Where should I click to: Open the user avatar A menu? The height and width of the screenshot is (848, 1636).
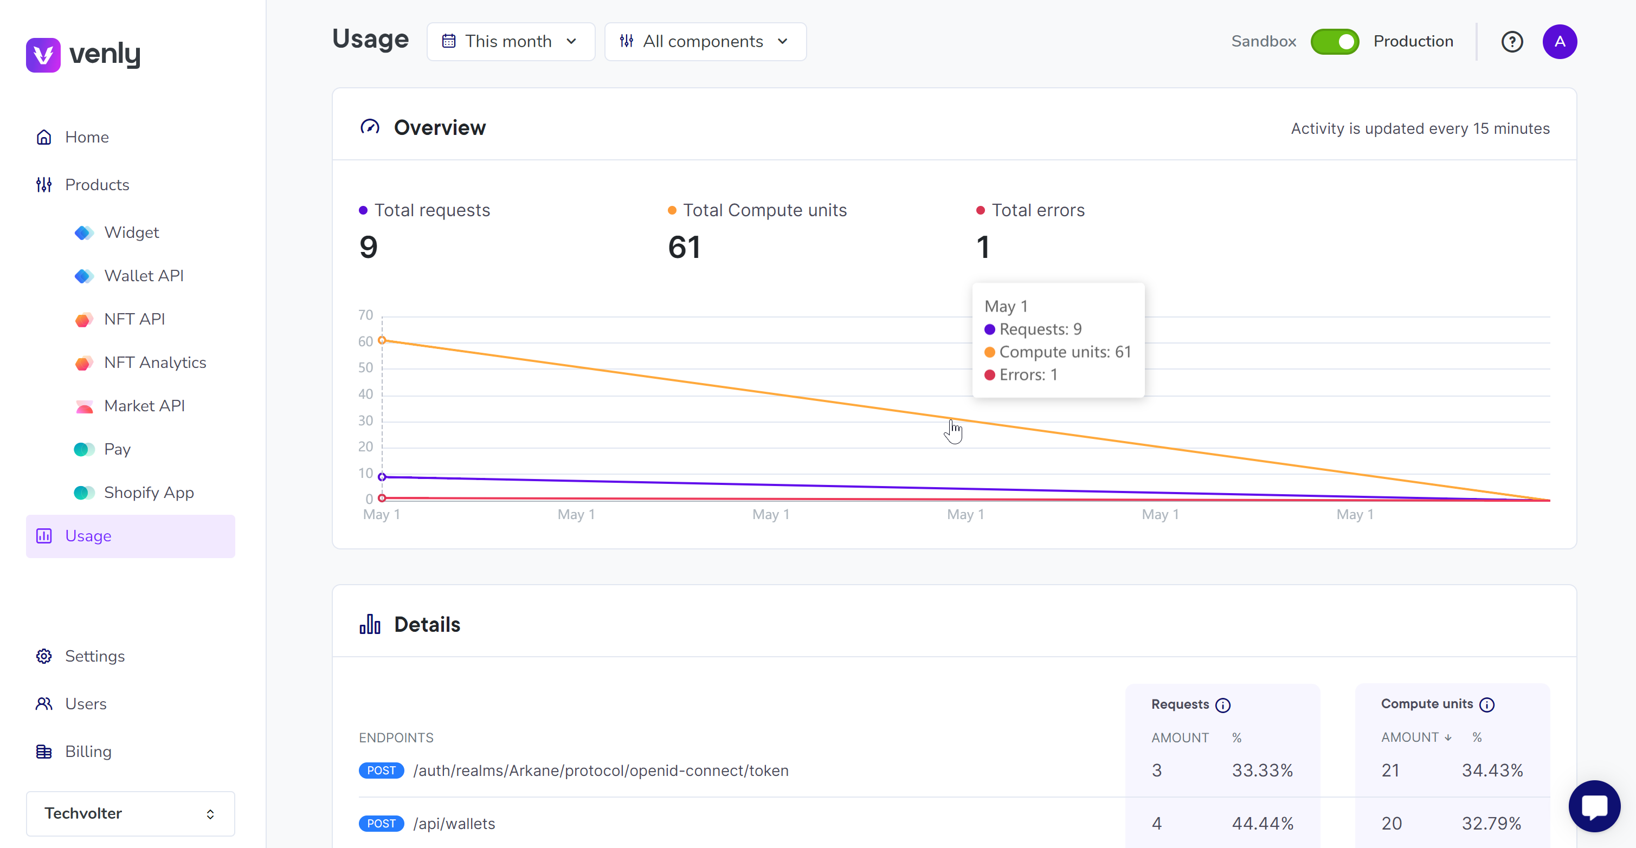pyautogui.click(x=1559, y=42)
